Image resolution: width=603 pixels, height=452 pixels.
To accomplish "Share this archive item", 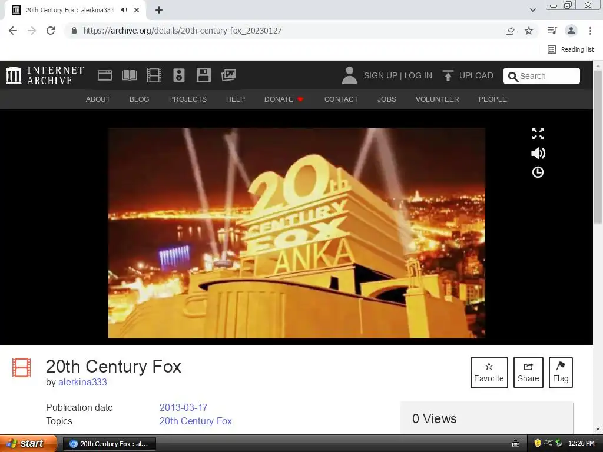I will click(x=528, y=373).
